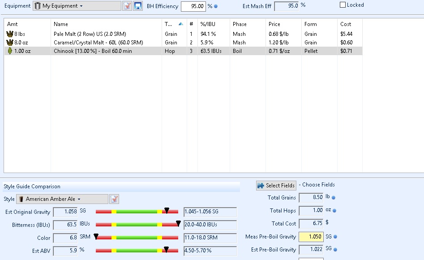Click the 8.0 oz amount cell
424x260 pixels.
click(x=21, y=42)
